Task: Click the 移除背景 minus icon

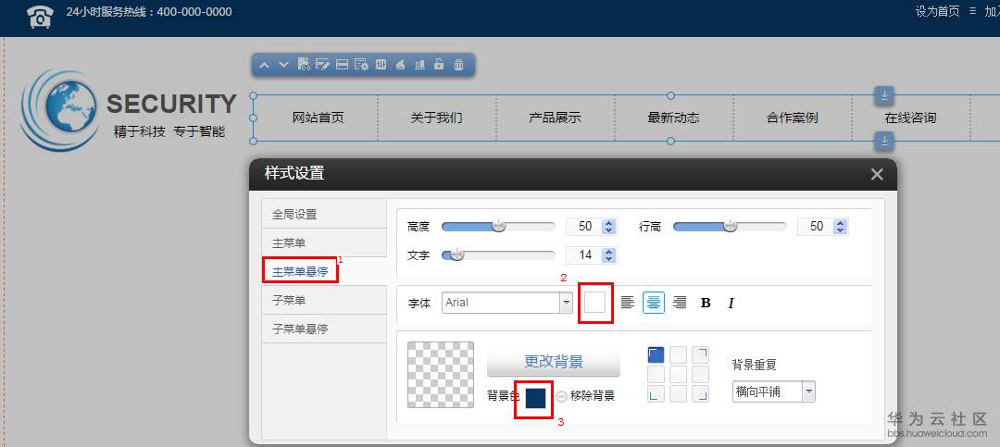Action: pos(562,396)
